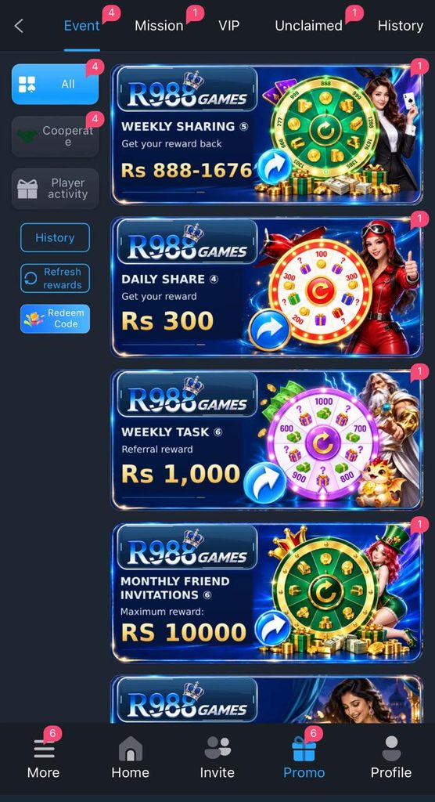Click the History button in sidebar
Viewport: 435px width, 802px height.
click(56, 238)
